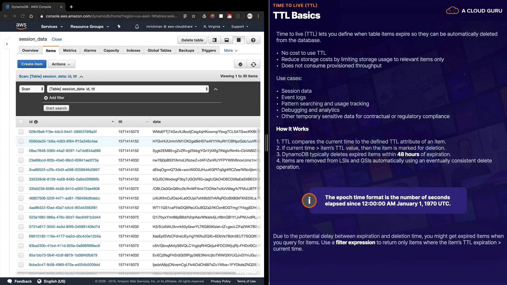507x285 pixels.
Task: Switch to split vertical panel layout
Action: click(x=215, y=40)
